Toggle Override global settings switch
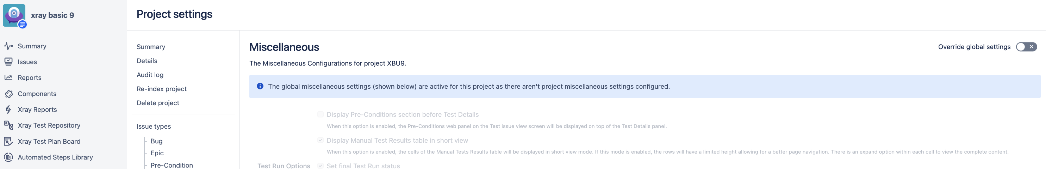Screen dimensions: 1046x169 1026,47
